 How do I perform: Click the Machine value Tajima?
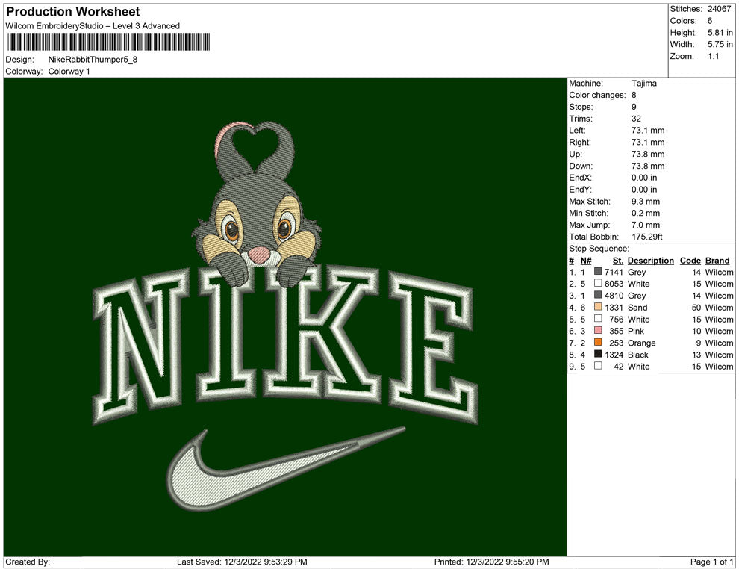(x=643, y=83)
